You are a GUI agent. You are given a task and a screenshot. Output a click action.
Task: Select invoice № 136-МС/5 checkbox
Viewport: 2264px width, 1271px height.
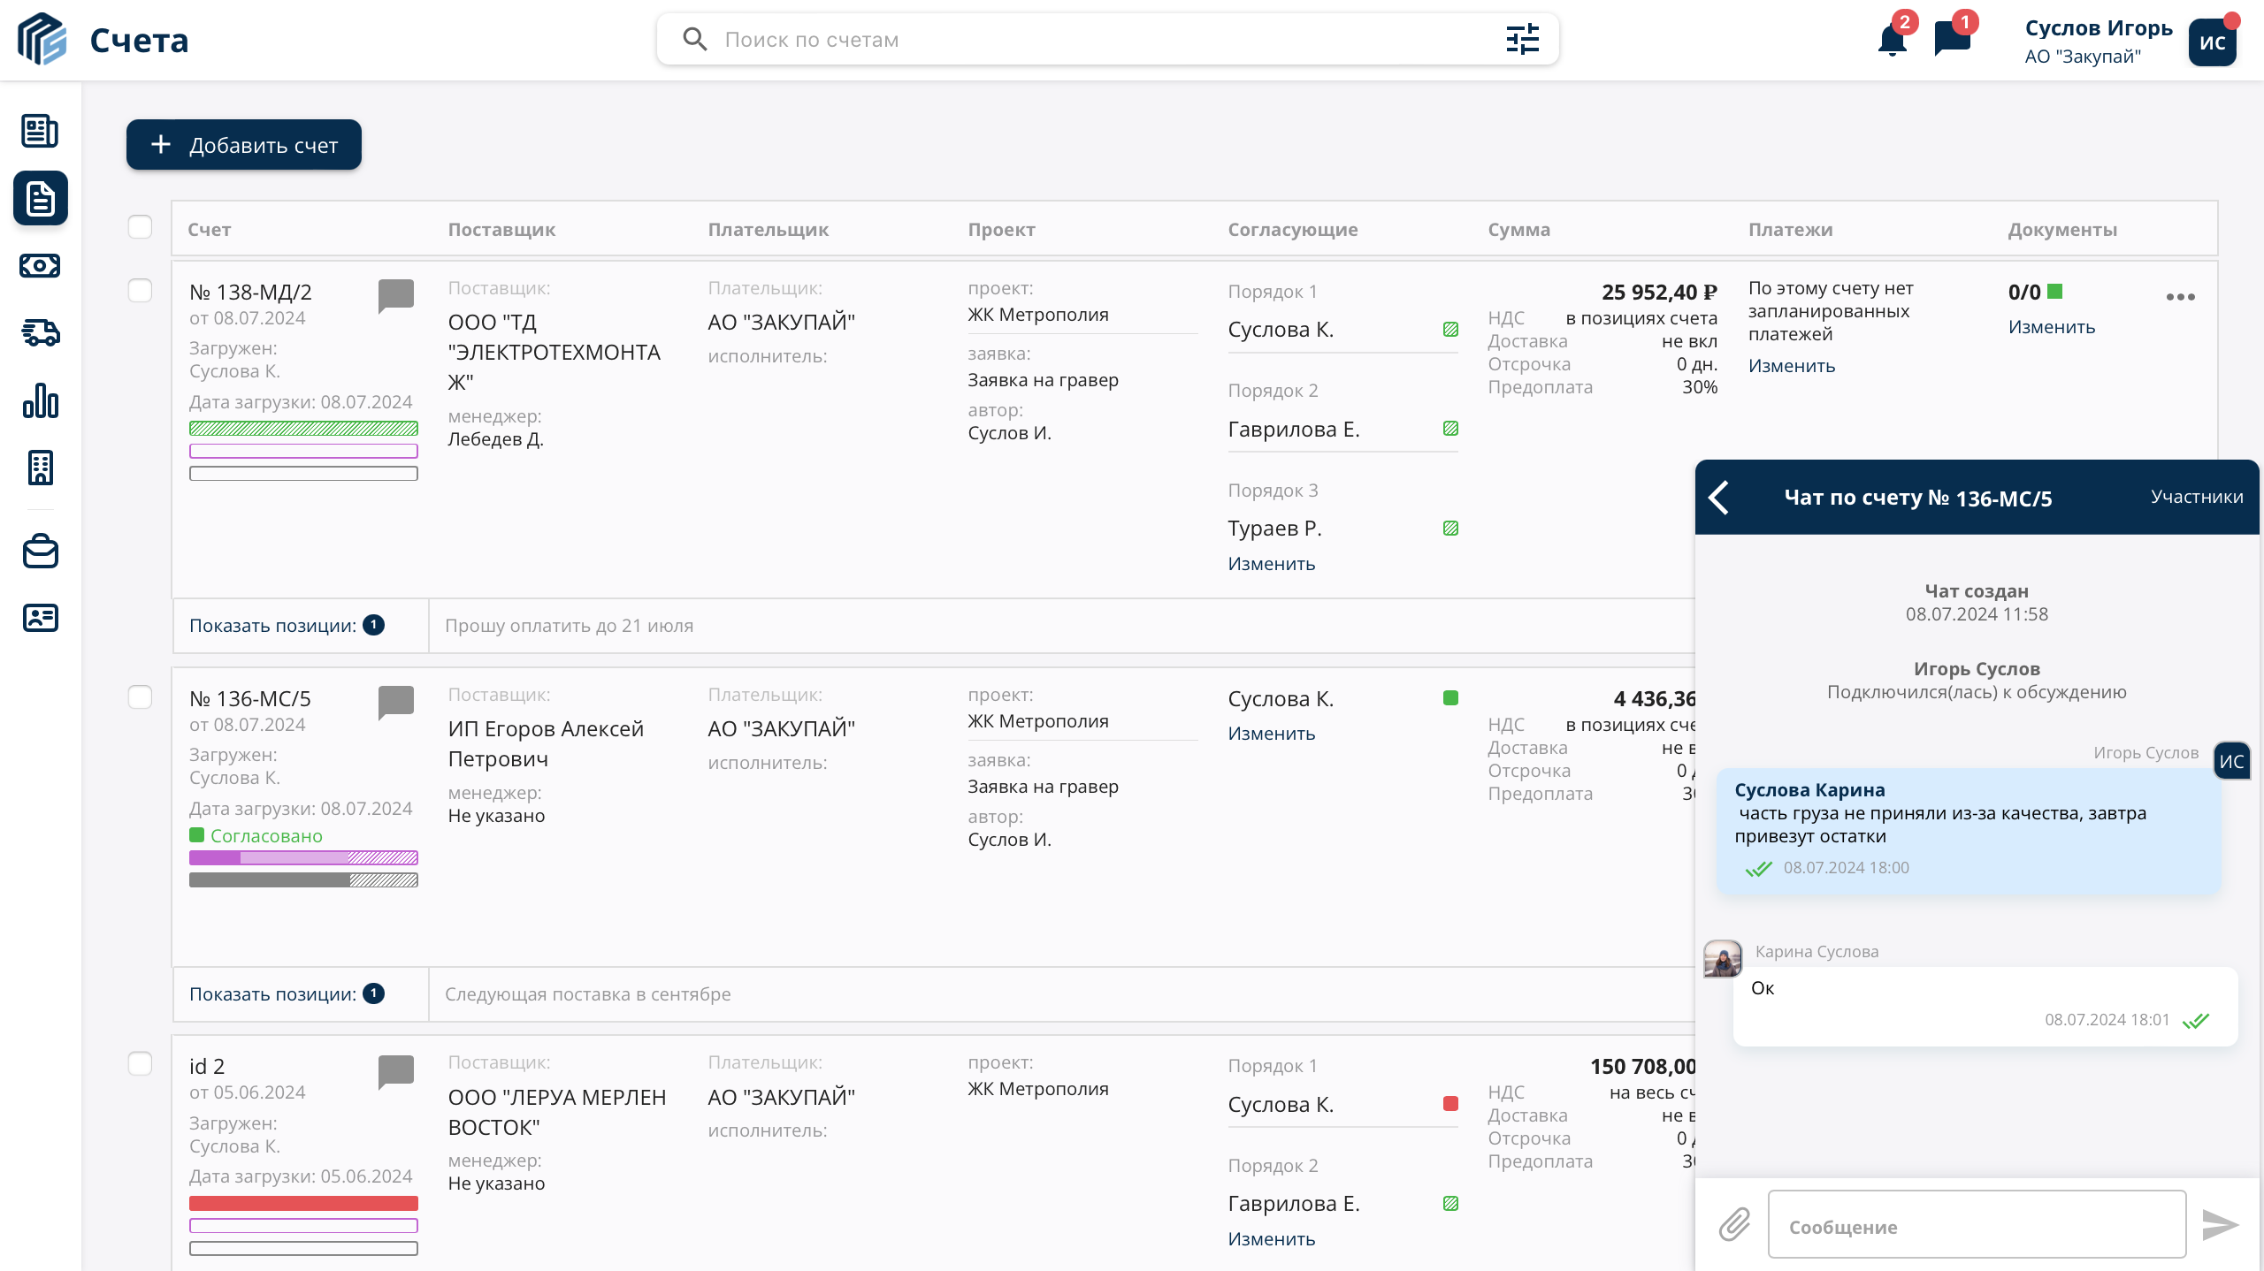tap(140, 697)
